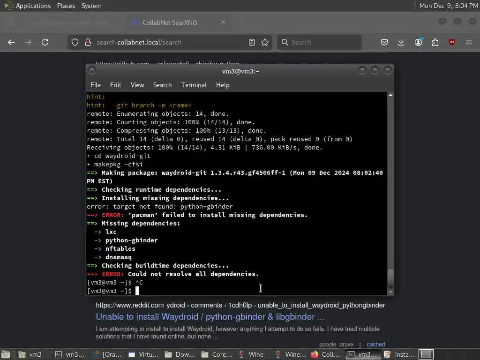Switch to the Wine taskbar item
This screenshot has height=360, width=480.
click(253, 354)
